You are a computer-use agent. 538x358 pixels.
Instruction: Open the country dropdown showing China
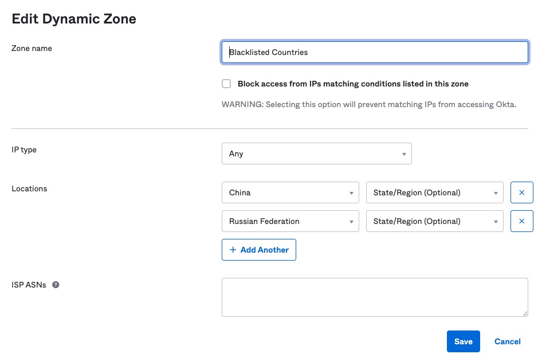click(290, 192)
